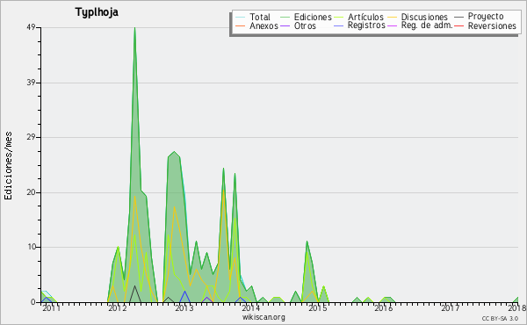This screenshot has height=325, width=527.
Task: Click the 39 y-axis value
Action: 31,83
